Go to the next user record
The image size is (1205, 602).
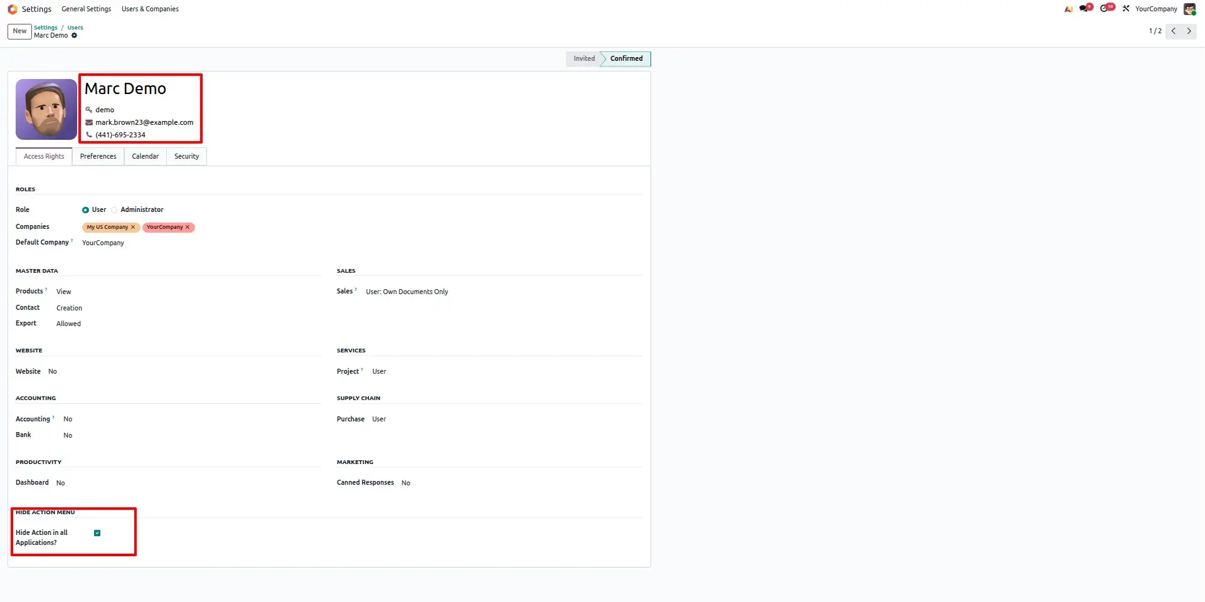[1189, 31]
